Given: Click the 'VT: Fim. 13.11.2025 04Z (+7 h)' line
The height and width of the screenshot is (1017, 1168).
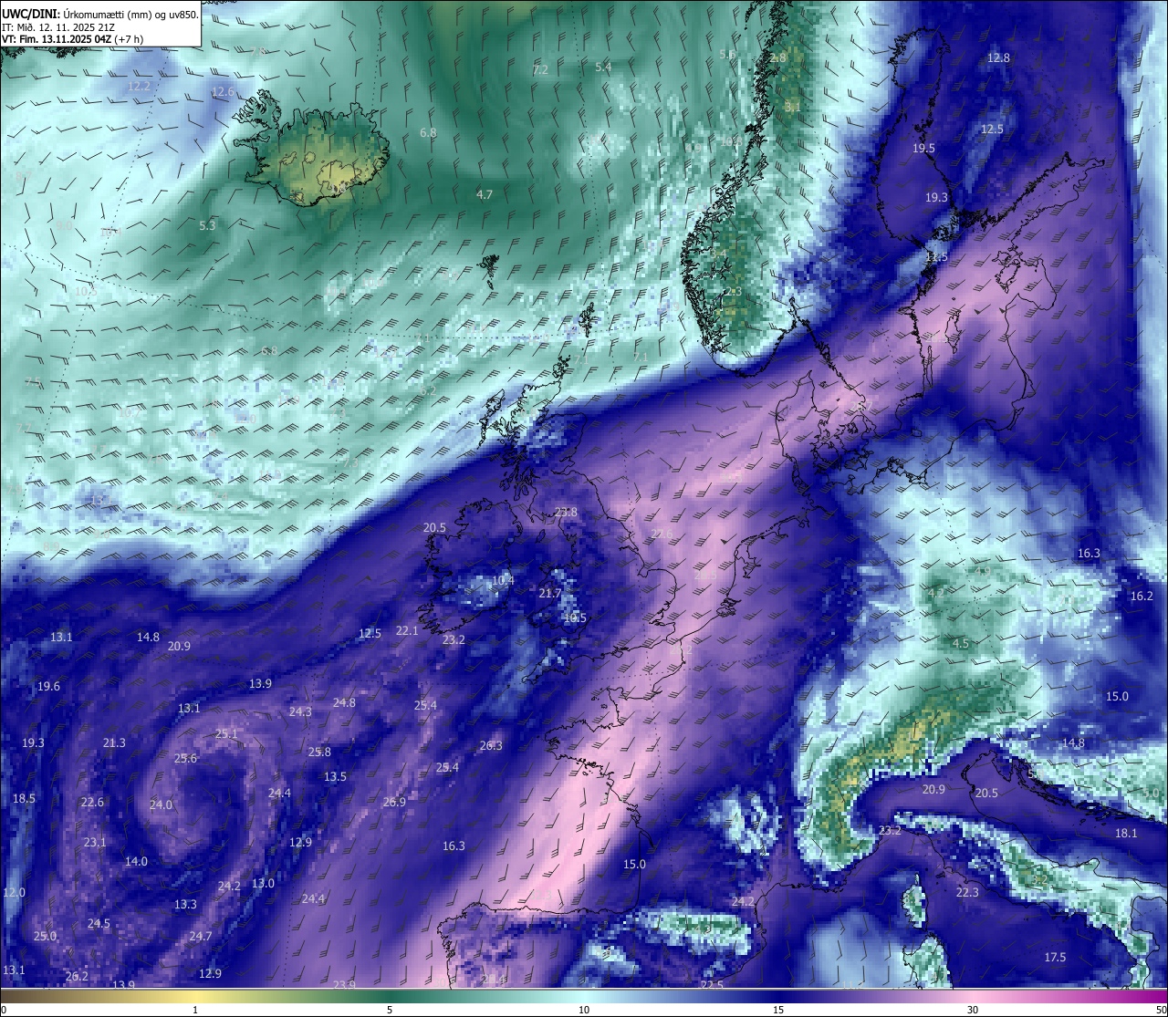Looking at the screenshot, I should pyautogui.click(x=72, y=39).
